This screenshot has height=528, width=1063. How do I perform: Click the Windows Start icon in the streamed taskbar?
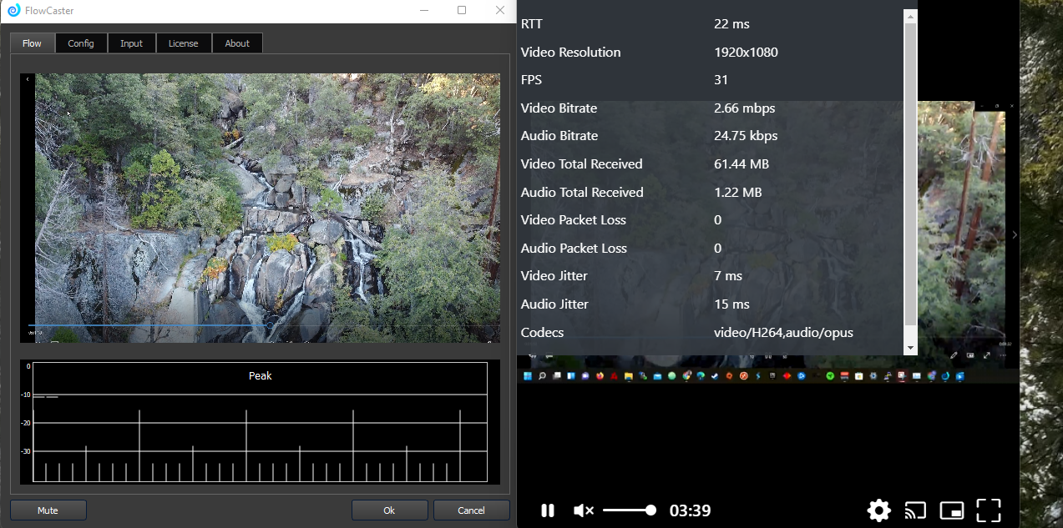[x=527, y=377]
